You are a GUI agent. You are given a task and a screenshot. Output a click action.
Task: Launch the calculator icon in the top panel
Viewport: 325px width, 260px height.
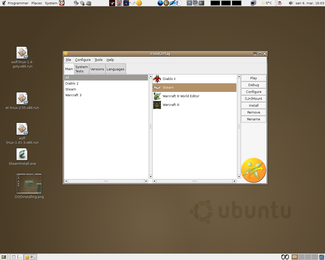click(x=88, y=3)
